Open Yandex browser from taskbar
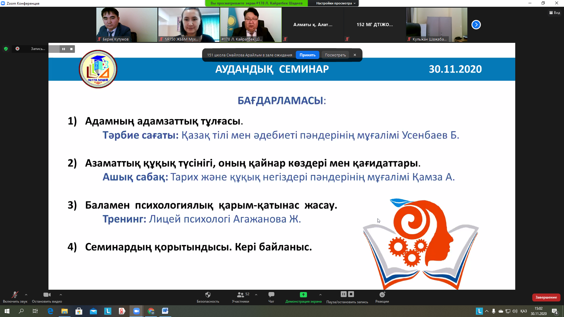This screenshot has width=564, height=317. 122,311
